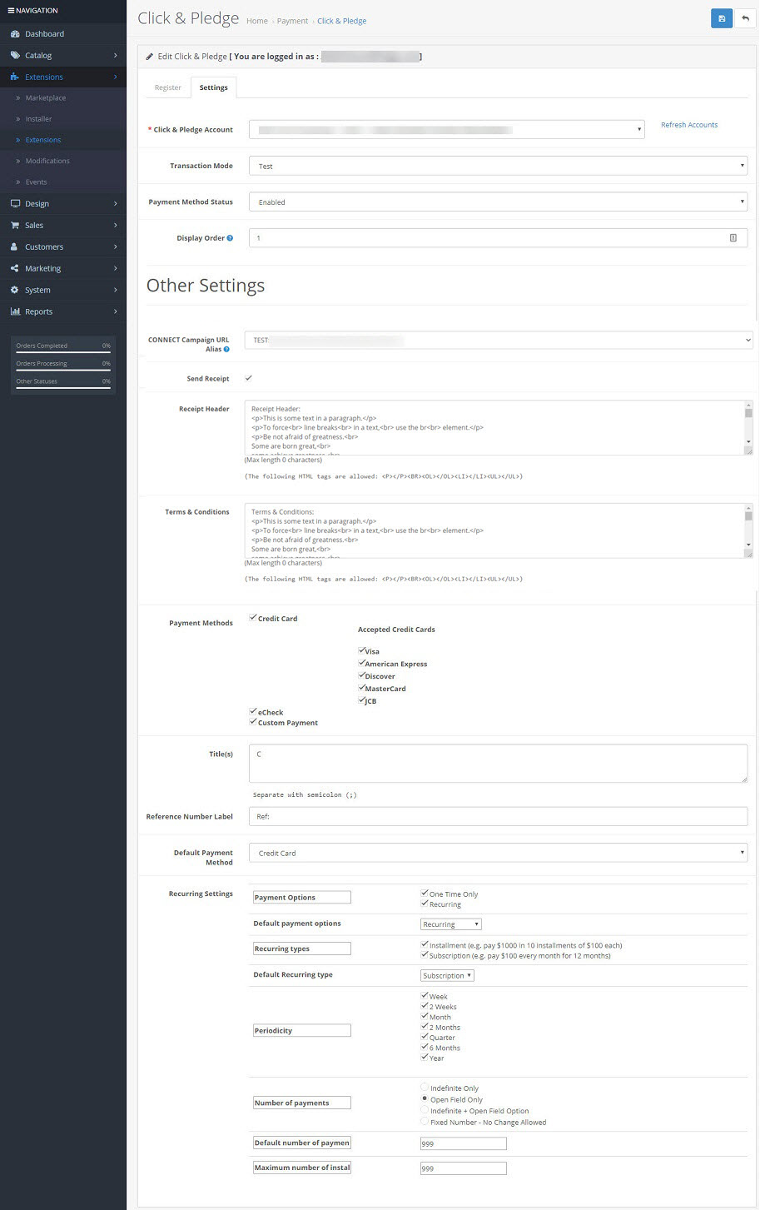Image resolution: width=765 pixels, height=1210 pixels.
Task: Click the Design monitor icon
Action: [15, 204]
